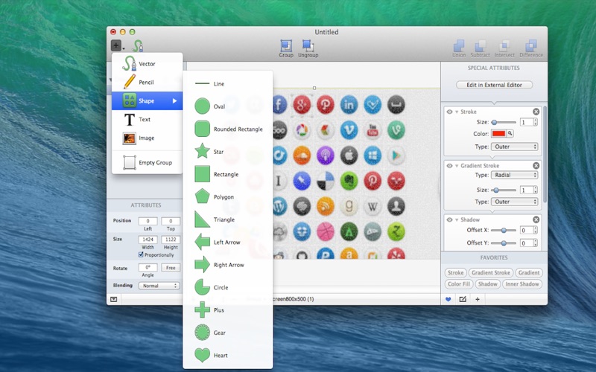The image size is (596, 372).
Task: Choose Image from the add menu
Action: pos(147,138)
